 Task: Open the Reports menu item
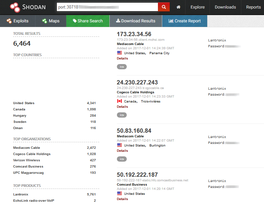(x=253, y=7)
